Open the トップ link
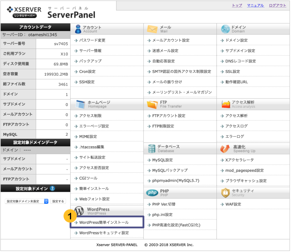The image size is (291, 252). 237,5
